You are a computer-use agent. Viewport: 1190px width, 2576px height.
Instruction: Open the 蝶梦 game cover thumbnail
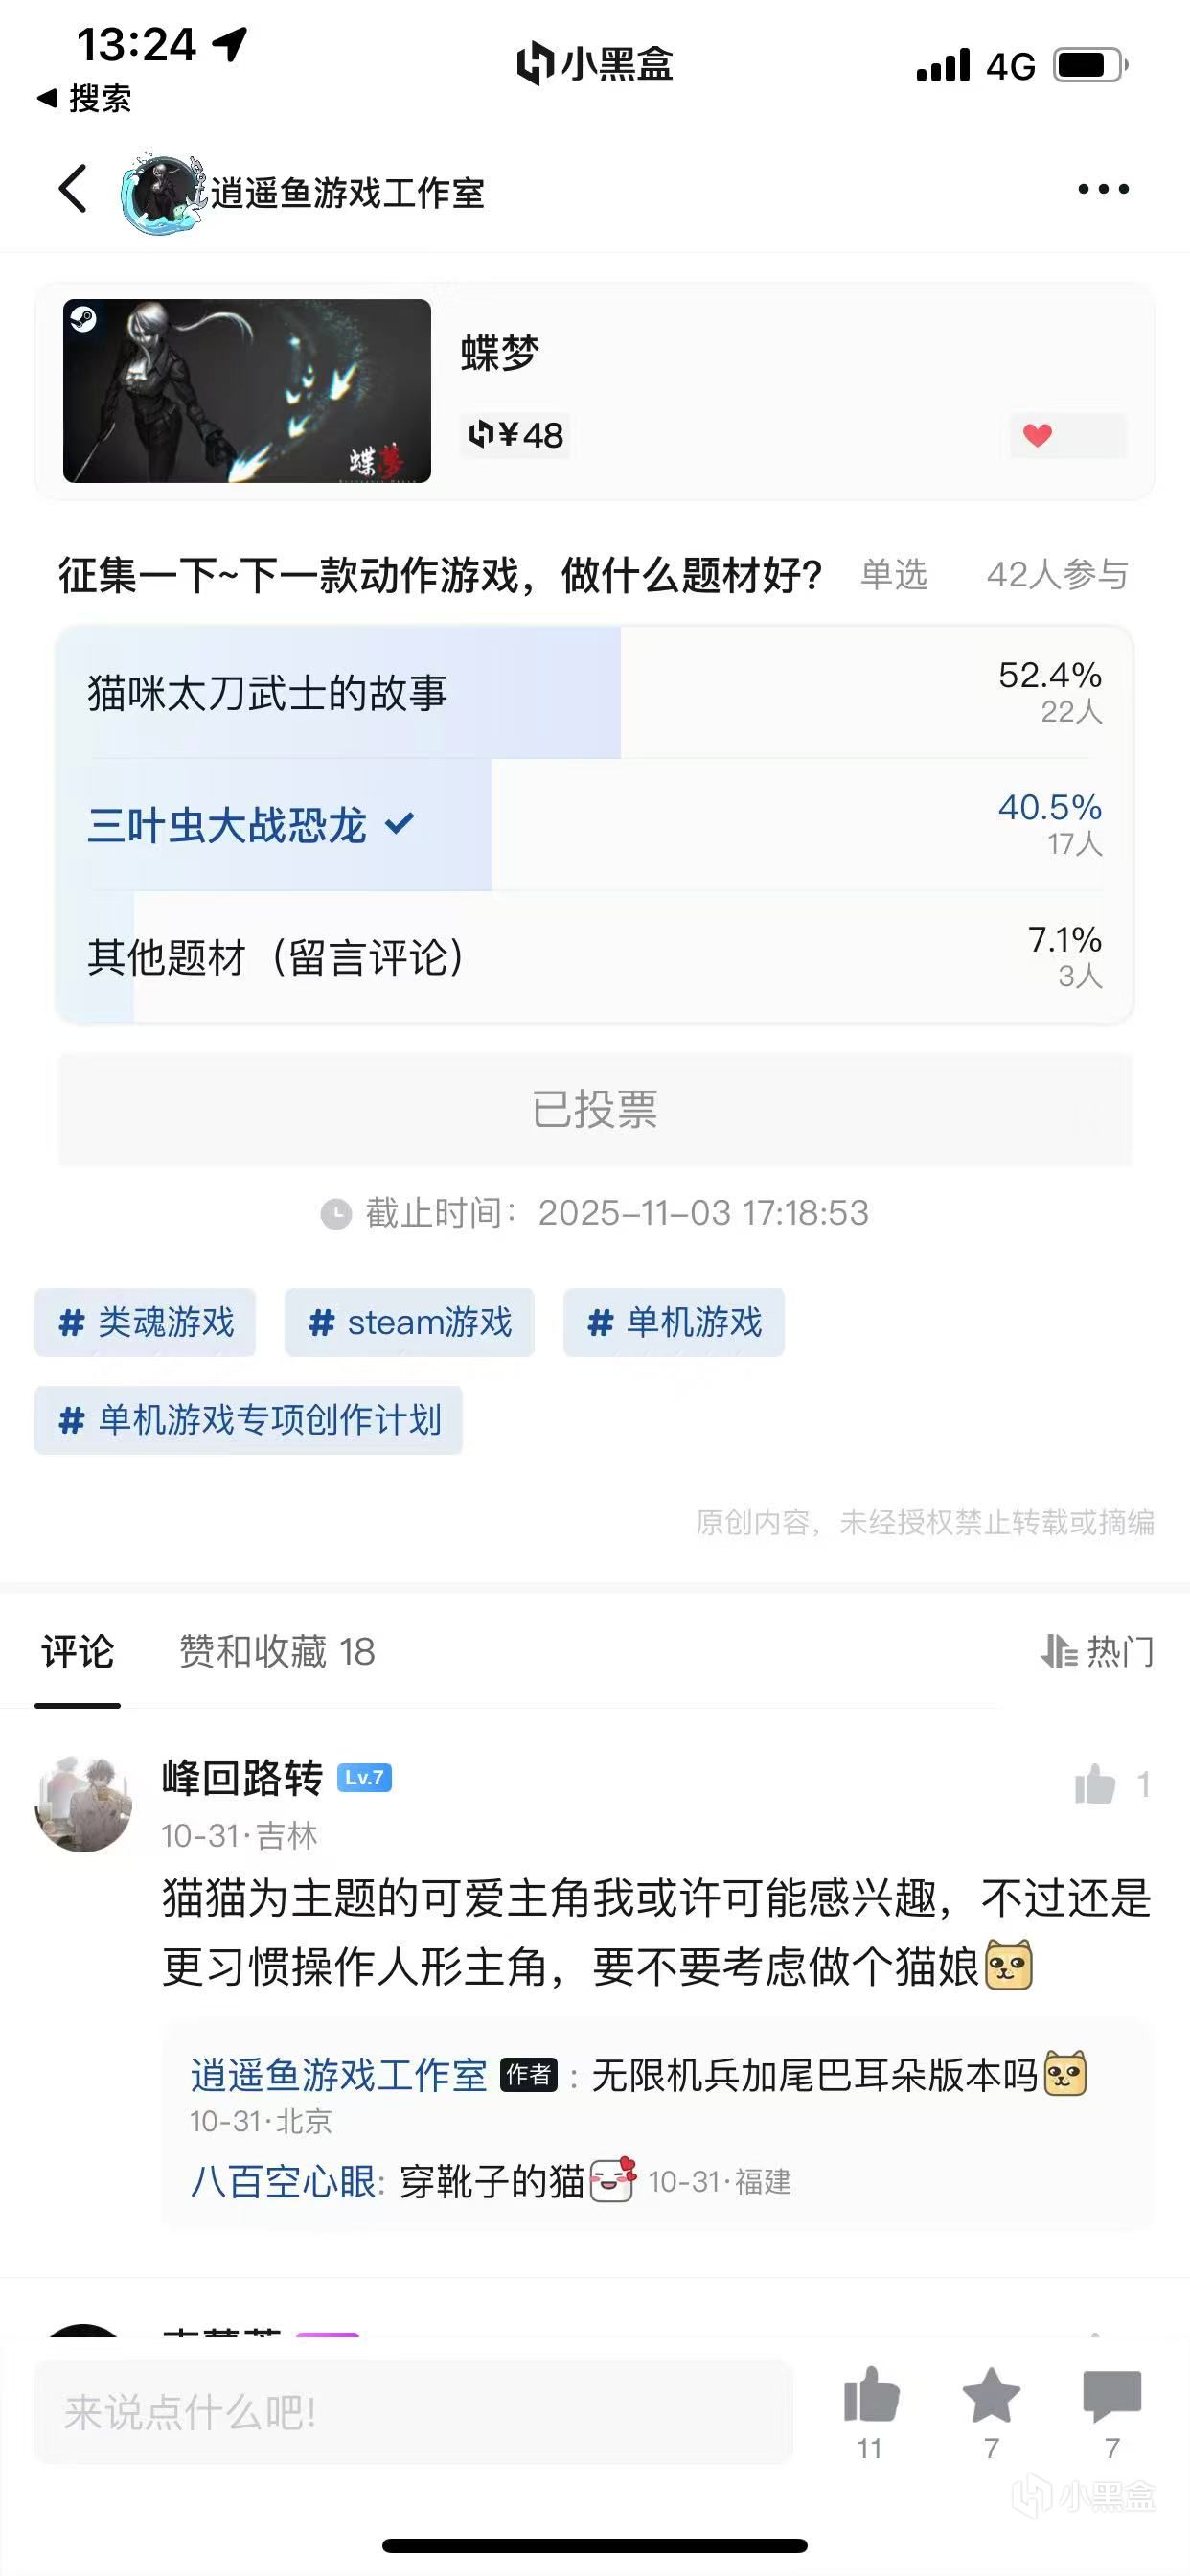click(x=247, y=391)
